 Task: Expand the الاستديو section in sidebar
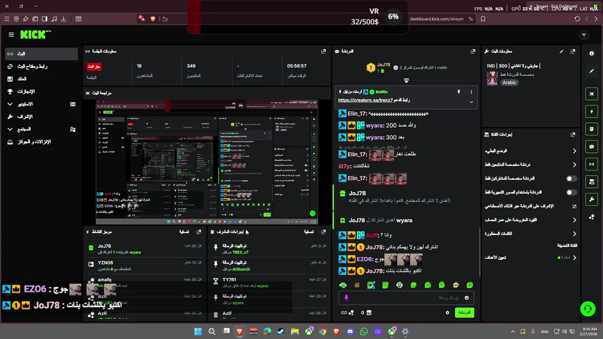pos(41,104)
